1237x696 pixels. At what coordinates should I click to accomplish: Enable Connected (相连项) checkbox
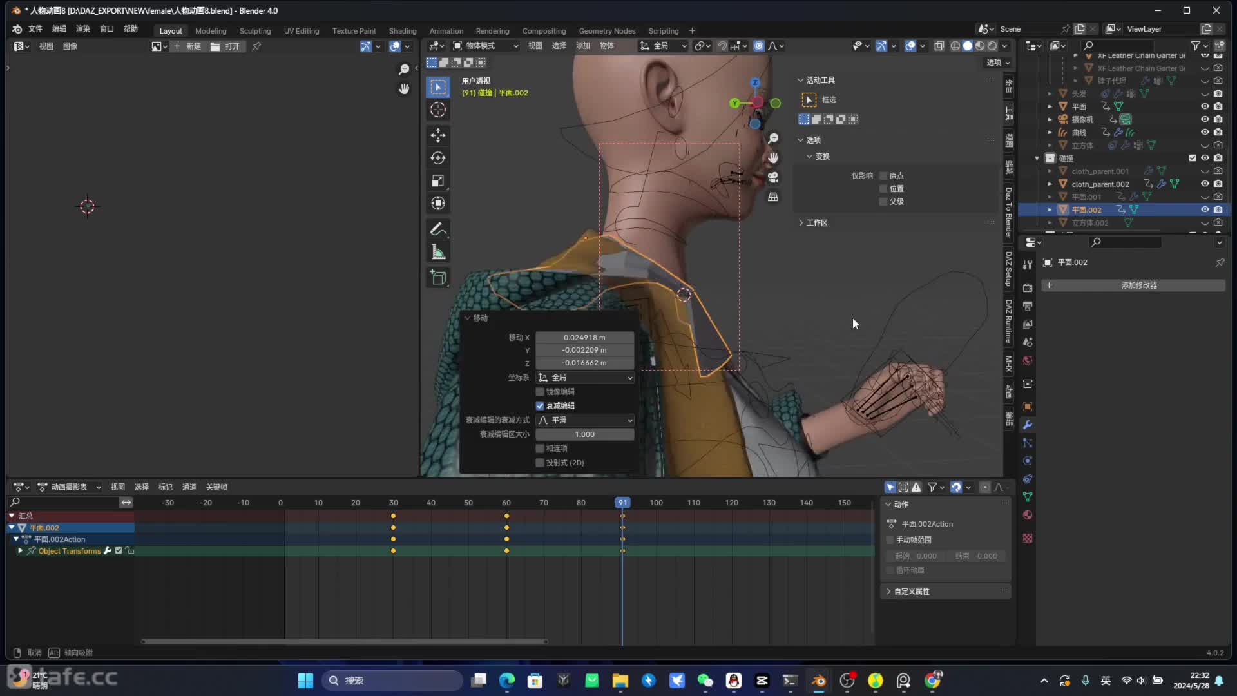pos(540,449)
